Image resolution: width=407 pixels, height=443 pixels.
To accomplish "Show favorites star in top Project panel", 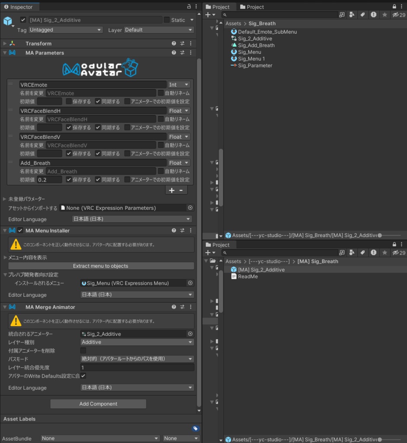I will [385, 15].
